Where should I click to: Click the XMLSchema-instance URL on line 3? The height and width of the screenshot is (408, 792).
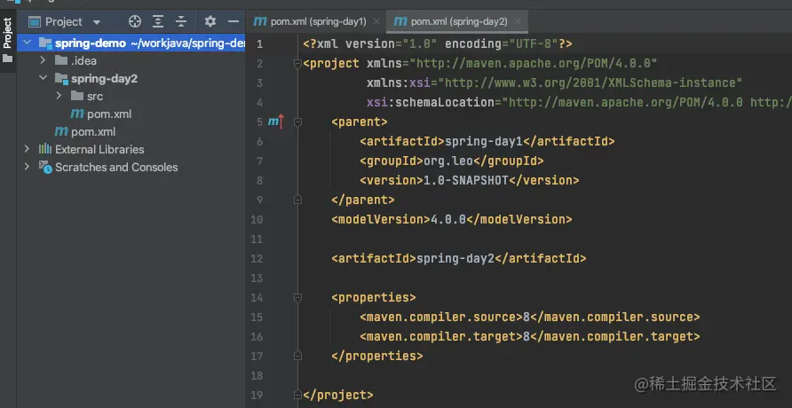590,82
